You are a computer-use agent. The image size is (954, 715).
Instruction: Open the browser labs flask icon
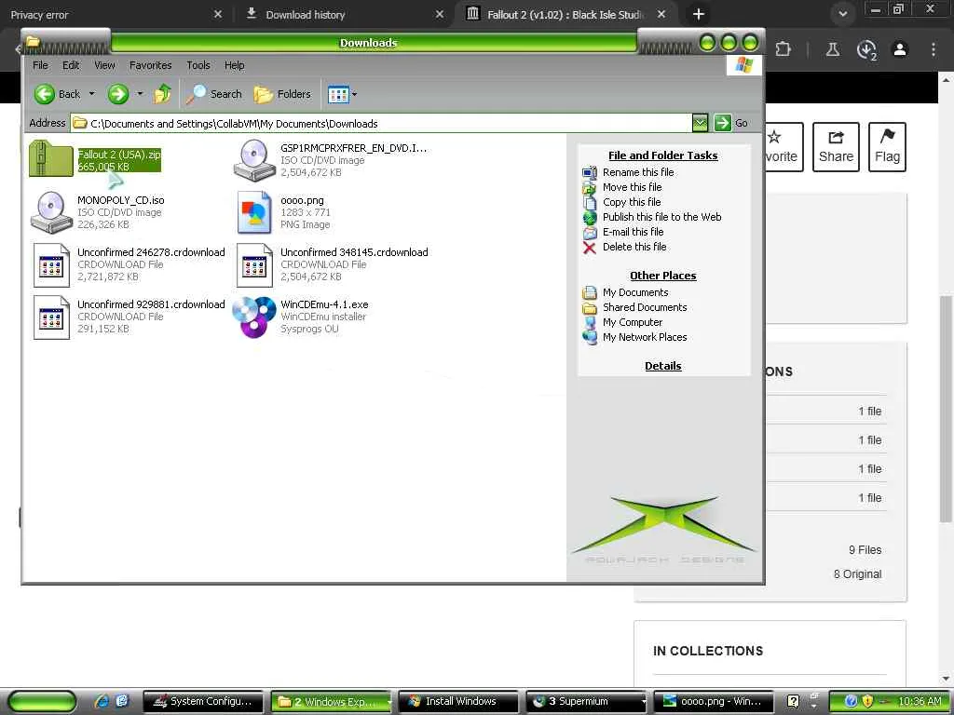click(x=832, y=49)
